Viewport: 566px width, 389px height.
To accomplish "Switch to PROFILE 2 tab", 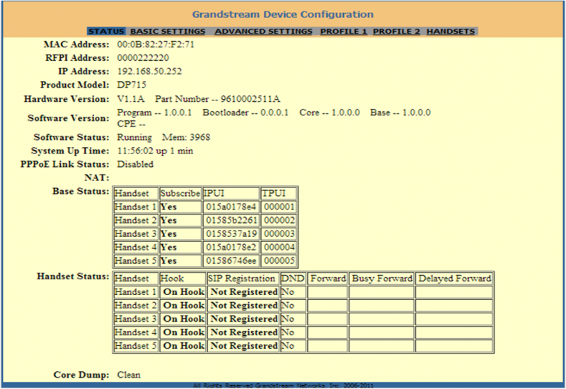I will coord(396,31).
